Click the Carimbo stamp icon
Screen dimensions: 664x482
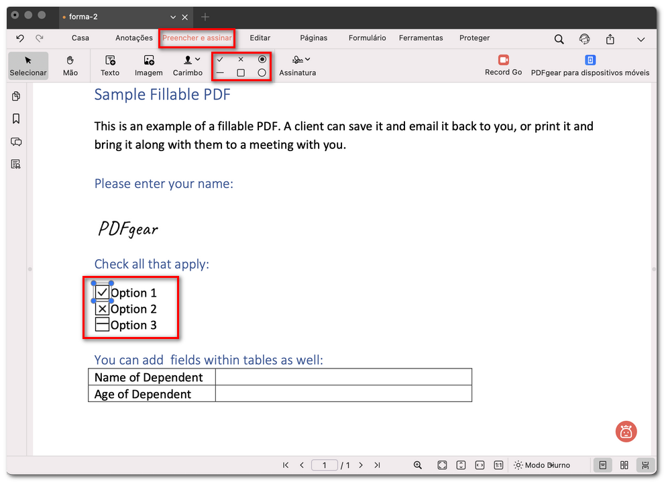[188, 60]
